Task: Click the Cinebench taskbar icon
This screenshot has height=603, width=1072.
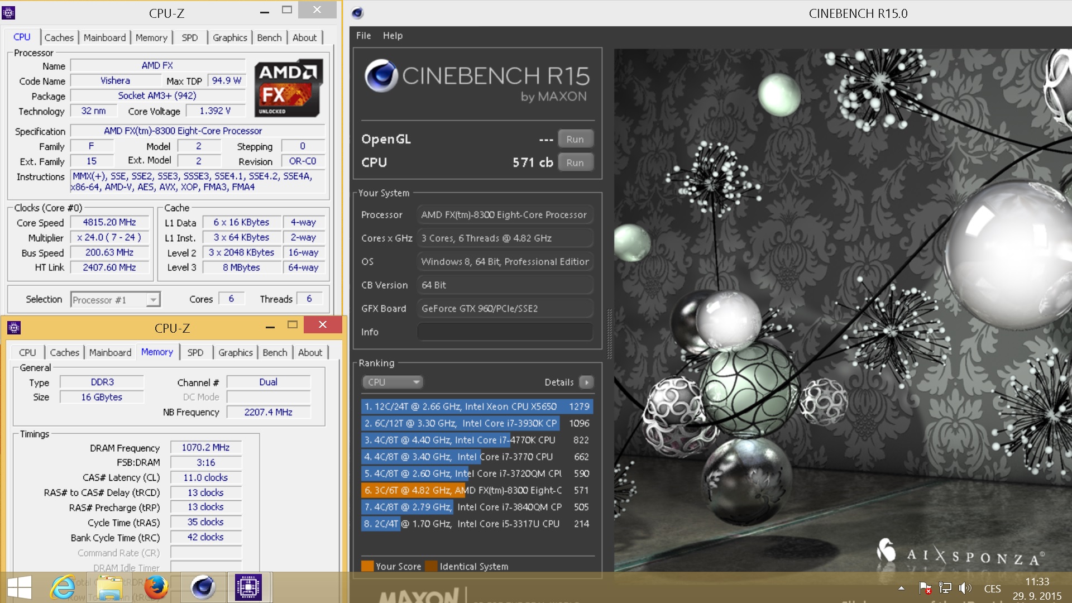Action: tap(203, 587)
